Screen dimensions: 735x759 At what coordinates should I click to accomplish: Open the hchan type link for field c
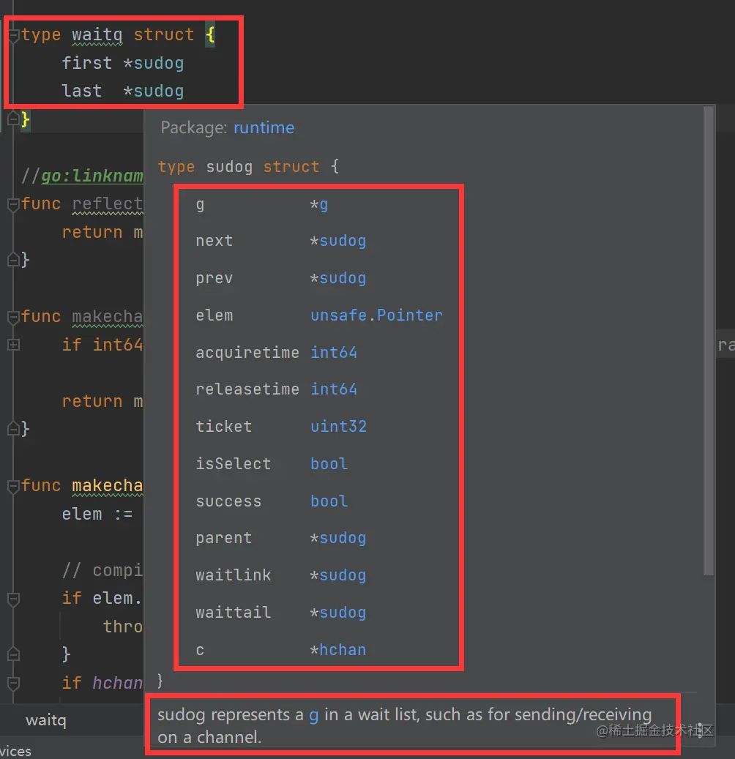click(343, 650)
